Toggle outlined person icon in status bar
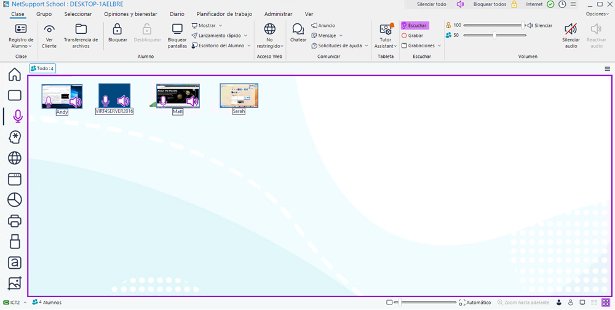Image resolution: width=615 pixels, height=310 pixels. tap(571, 303)
